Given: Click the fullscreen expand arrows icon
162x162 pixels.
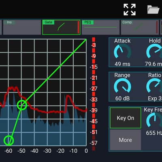Looking at the screenshot, I should (x=130, y=10).
